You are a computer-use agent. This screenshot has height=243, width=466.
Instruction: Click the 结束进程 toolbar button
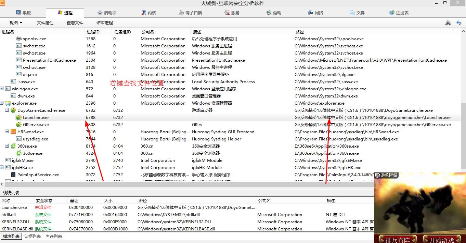pos(104,23)
